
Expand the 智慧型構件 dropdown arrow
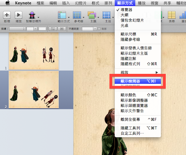(x=38, y=17)
